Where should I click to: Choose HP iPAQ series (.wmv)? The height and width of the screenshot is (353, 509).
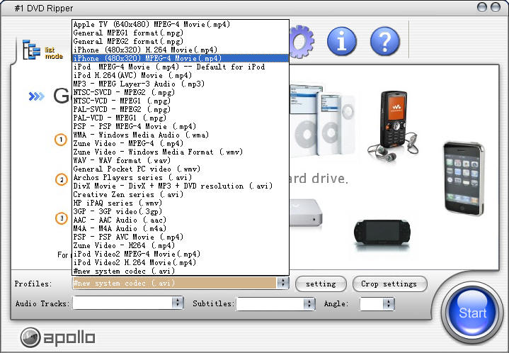(x=180, y=203)
